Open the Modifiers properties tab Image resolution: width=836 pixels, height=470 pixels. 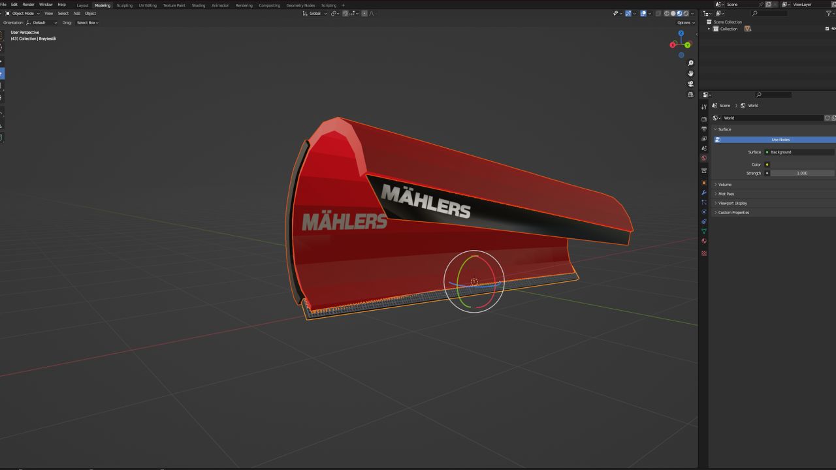click(x=704, y=193)
